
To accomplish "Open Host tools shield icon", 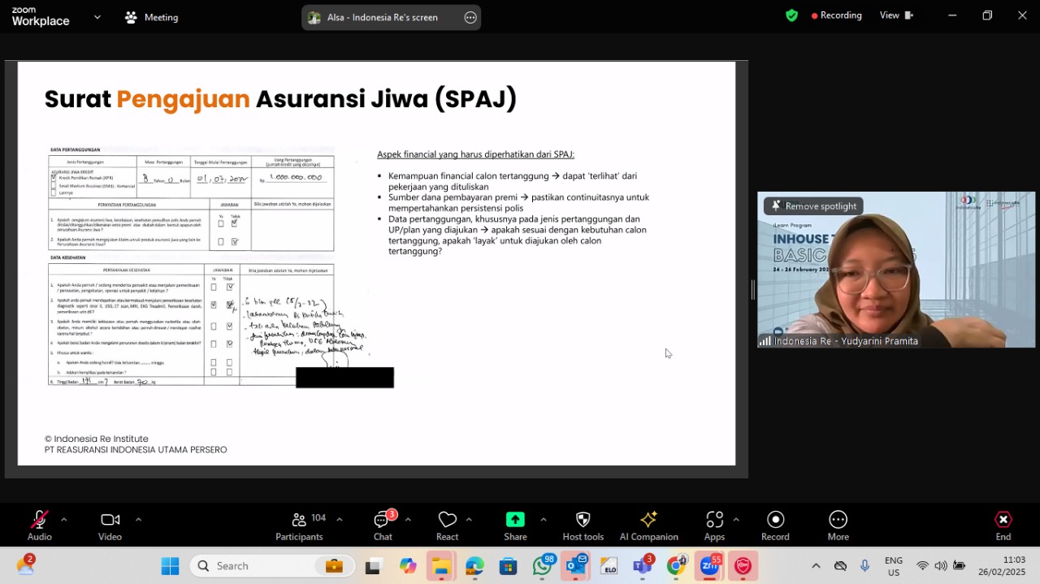I will click(583, 520).
